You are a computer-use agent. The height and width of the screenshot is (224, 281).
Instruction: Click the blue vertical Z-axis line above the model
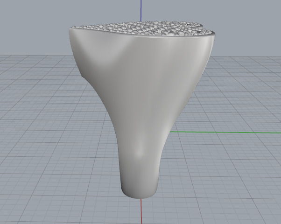click(x=141, y=11)
